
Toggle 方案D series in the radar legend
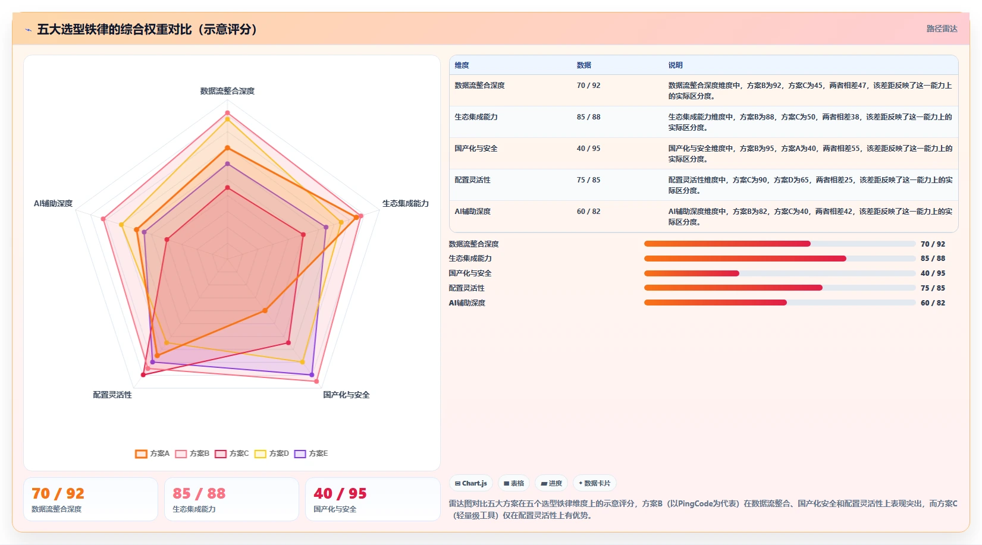(x=272, y=453)
